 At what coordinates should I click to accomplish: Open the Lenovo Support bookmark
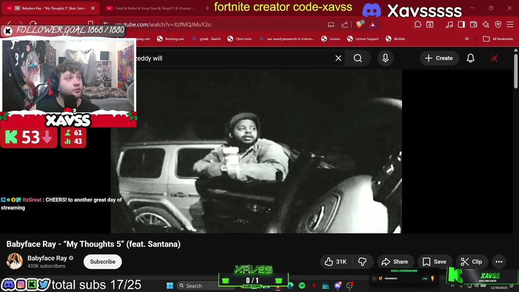[363, 39]
